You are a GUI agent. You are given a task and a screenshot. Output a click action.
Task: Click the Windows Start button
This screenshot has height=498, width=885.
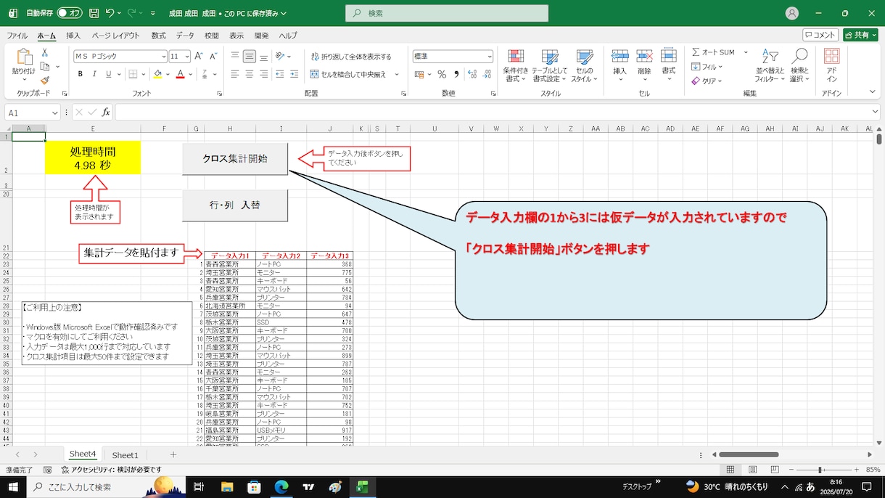tap(13, 486)
